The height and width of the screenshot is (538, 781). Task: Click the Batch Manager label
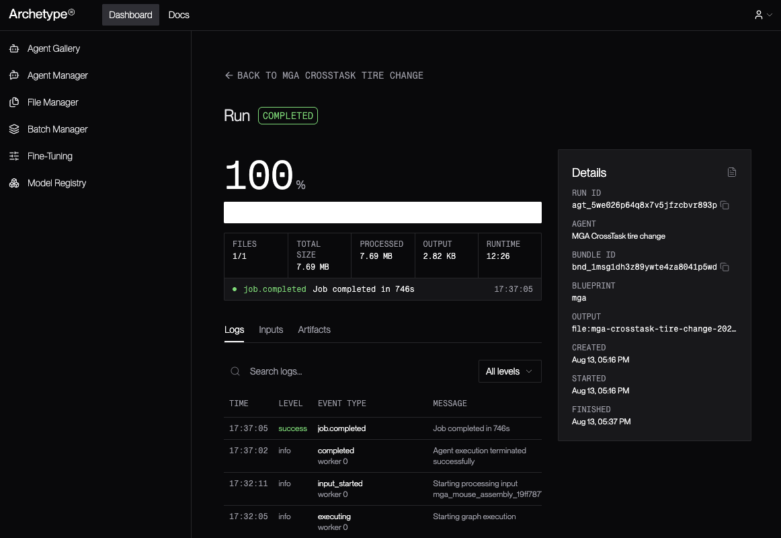pos(58,129)
